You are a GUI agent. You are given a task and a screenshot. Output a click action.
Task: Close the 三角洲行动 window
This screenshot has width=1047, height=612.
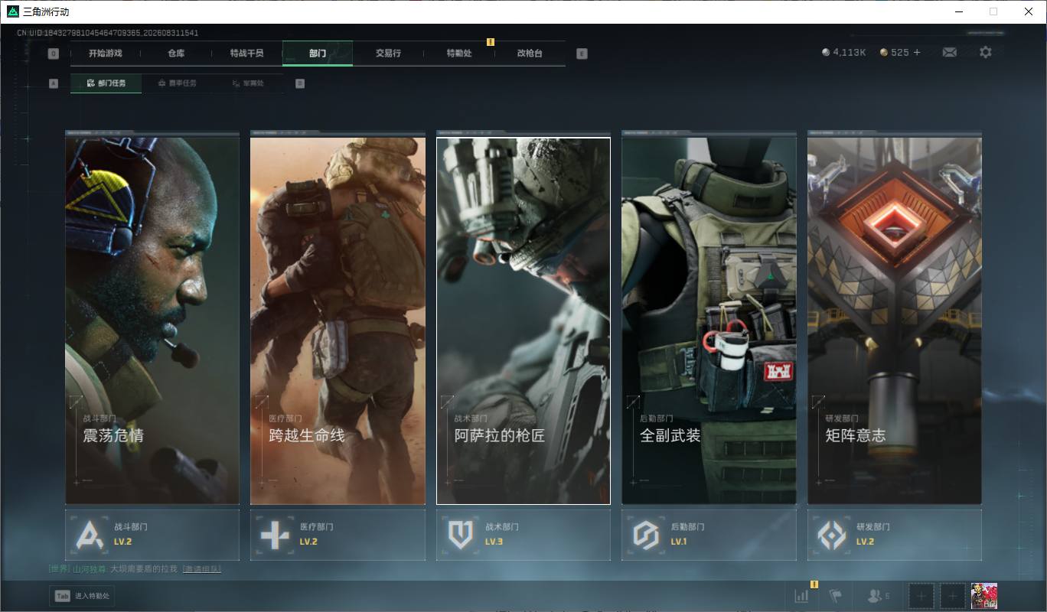(x=1029, y=11)
